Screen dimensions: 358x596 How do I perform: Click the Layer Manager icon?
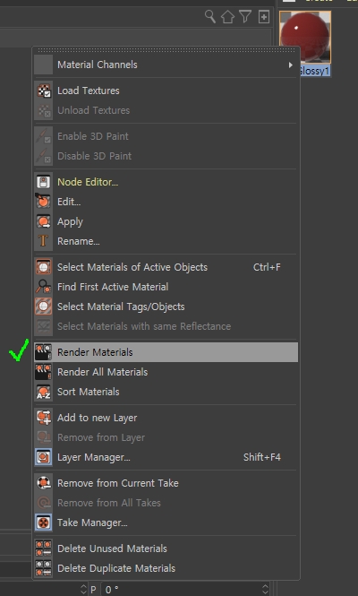[44, 457]
